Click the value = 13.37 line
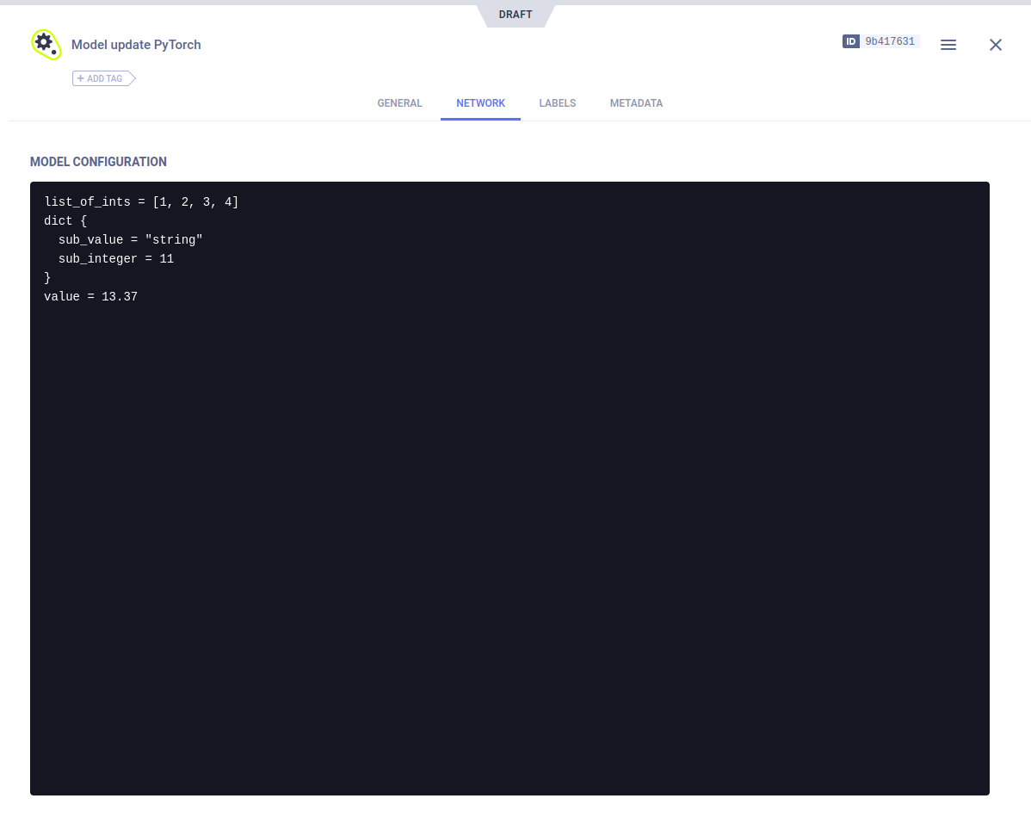Screen dimensions: 1031x817 (x=90, y=296)
